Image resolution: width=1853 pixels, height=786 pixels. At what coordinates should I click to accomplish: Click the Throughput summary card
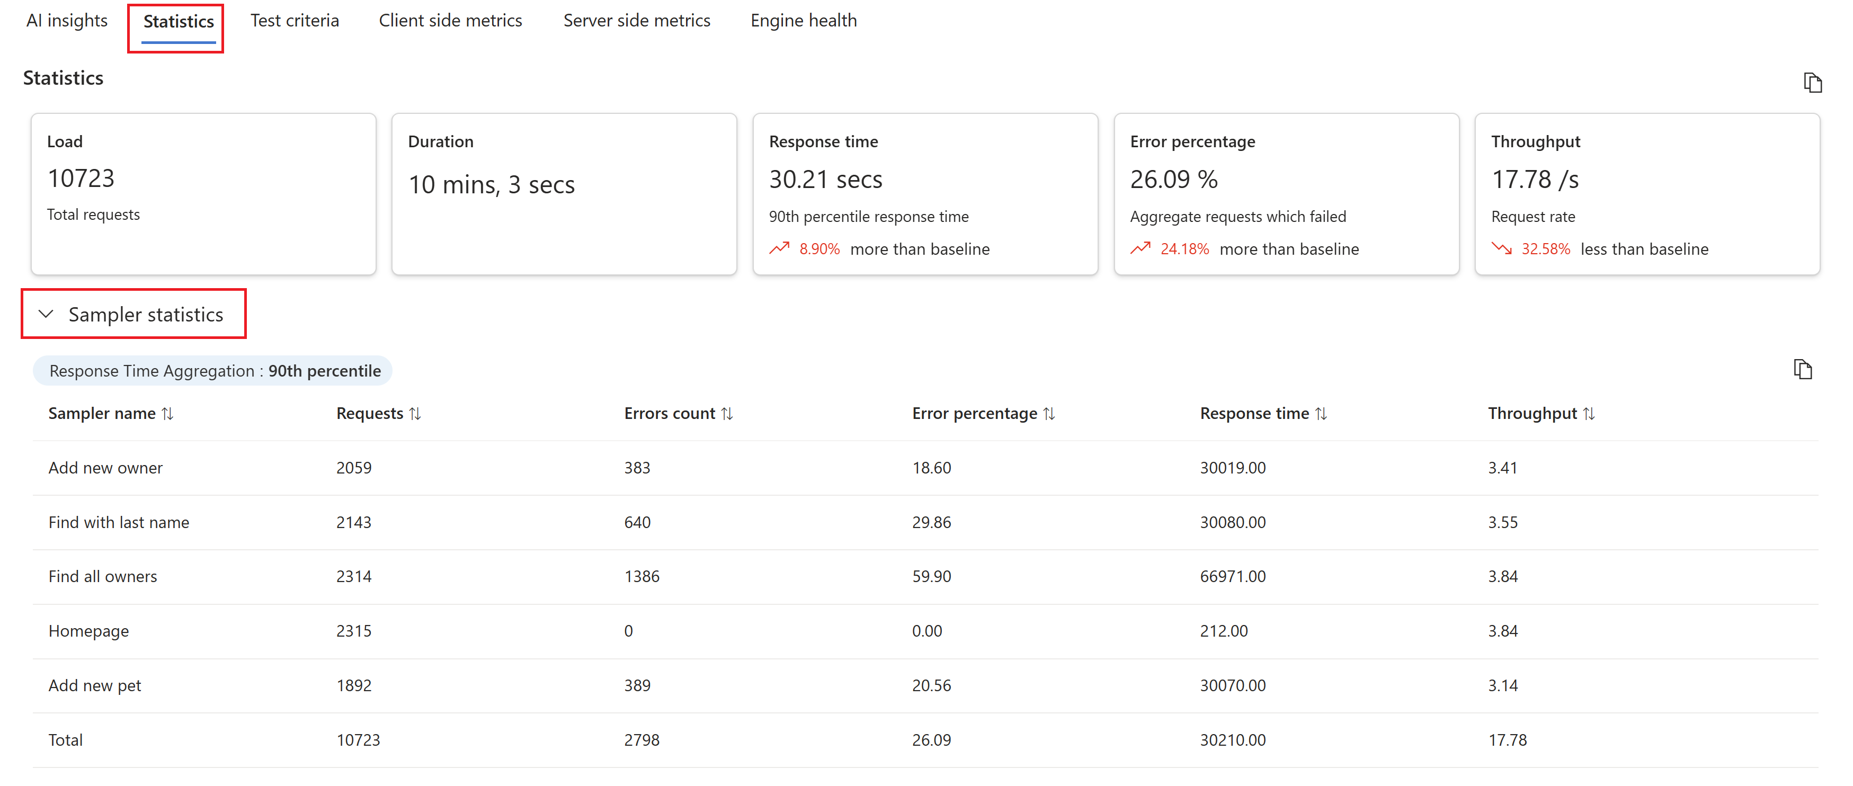pos(1647,193)
